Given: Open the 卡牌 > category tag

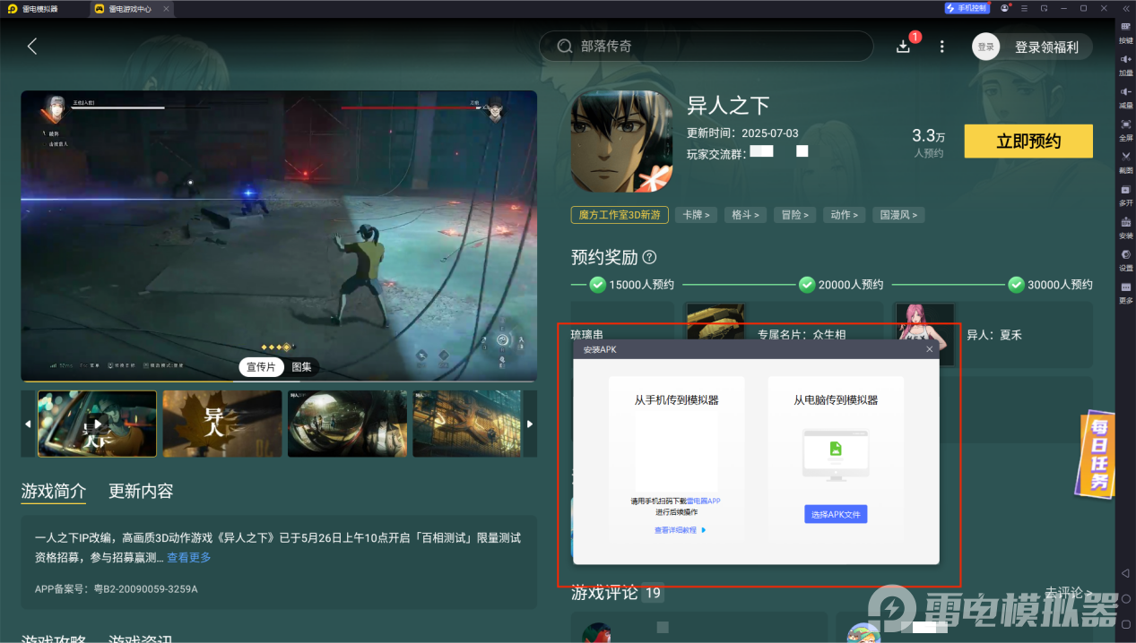Looking at the screenshot, I should (x=696, y=215).
